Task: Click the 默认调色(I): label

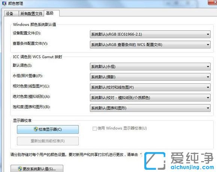Action: point(22,65)
